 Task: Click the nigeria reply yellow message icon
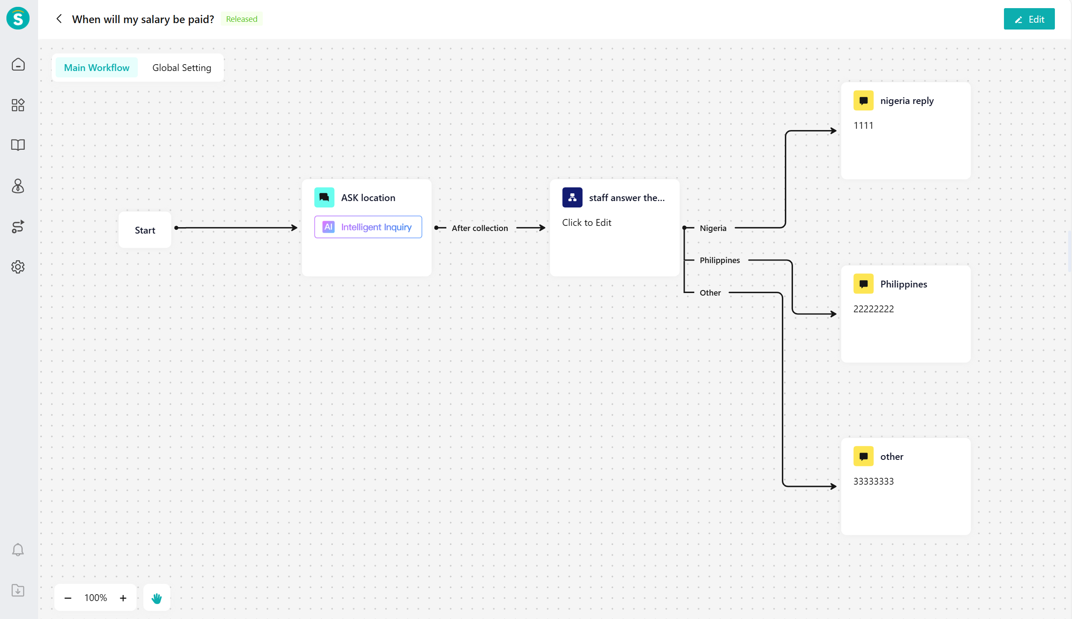tap(863, 101)
